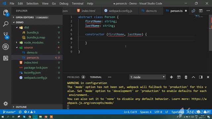Open webpack.config.js in the explorer tree

35,78
